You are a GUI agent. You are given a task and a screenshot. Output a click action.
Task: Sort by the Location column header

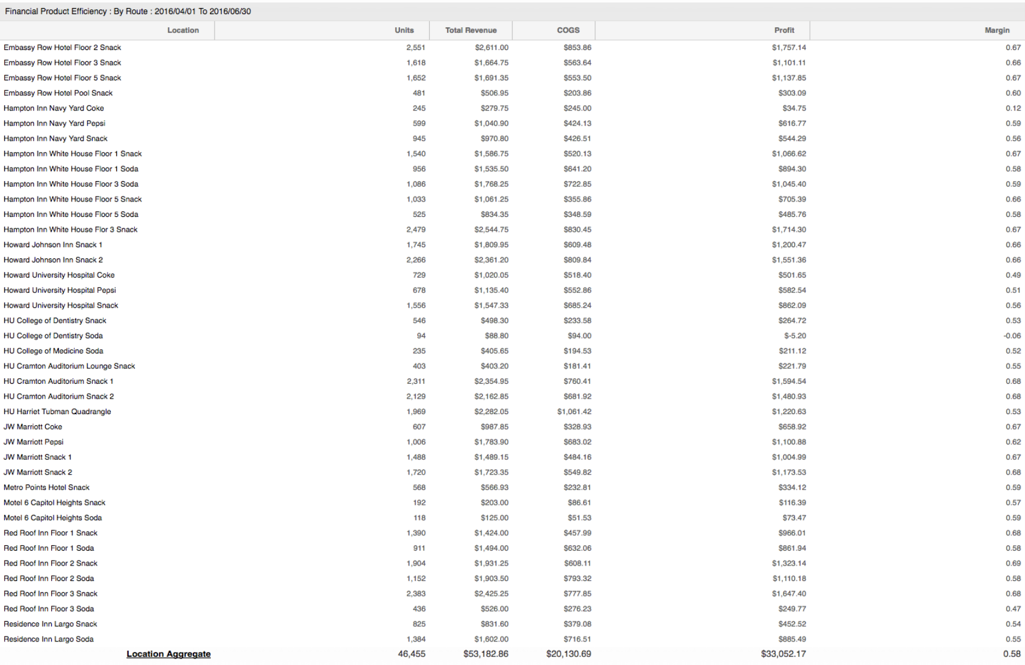tap(108, 30)
